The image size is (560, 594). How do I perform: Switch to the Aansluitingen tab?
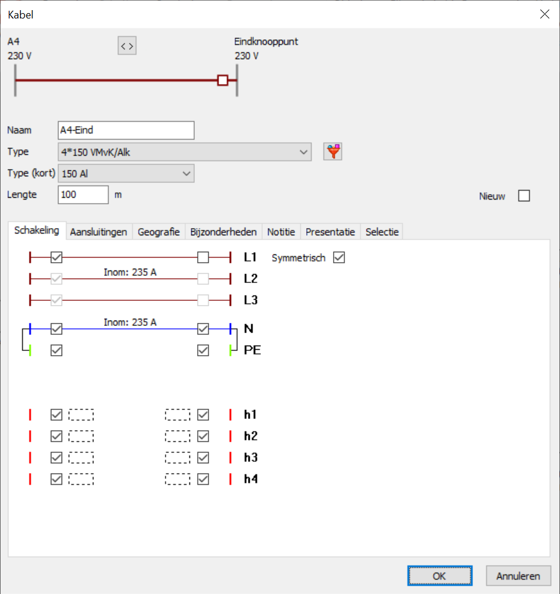point(98,232)
